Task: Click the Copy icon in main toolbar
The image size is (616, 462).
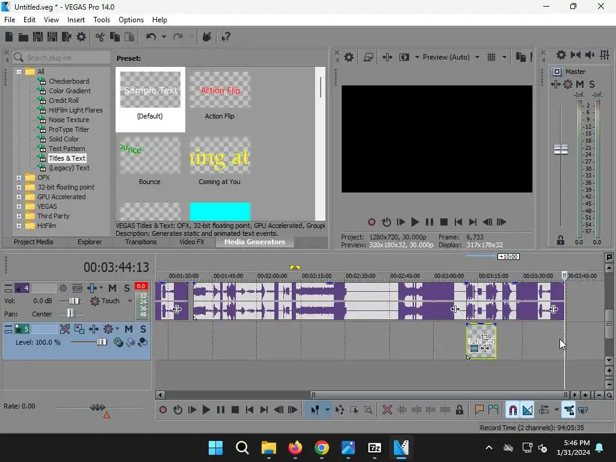Action: [115, 37]
